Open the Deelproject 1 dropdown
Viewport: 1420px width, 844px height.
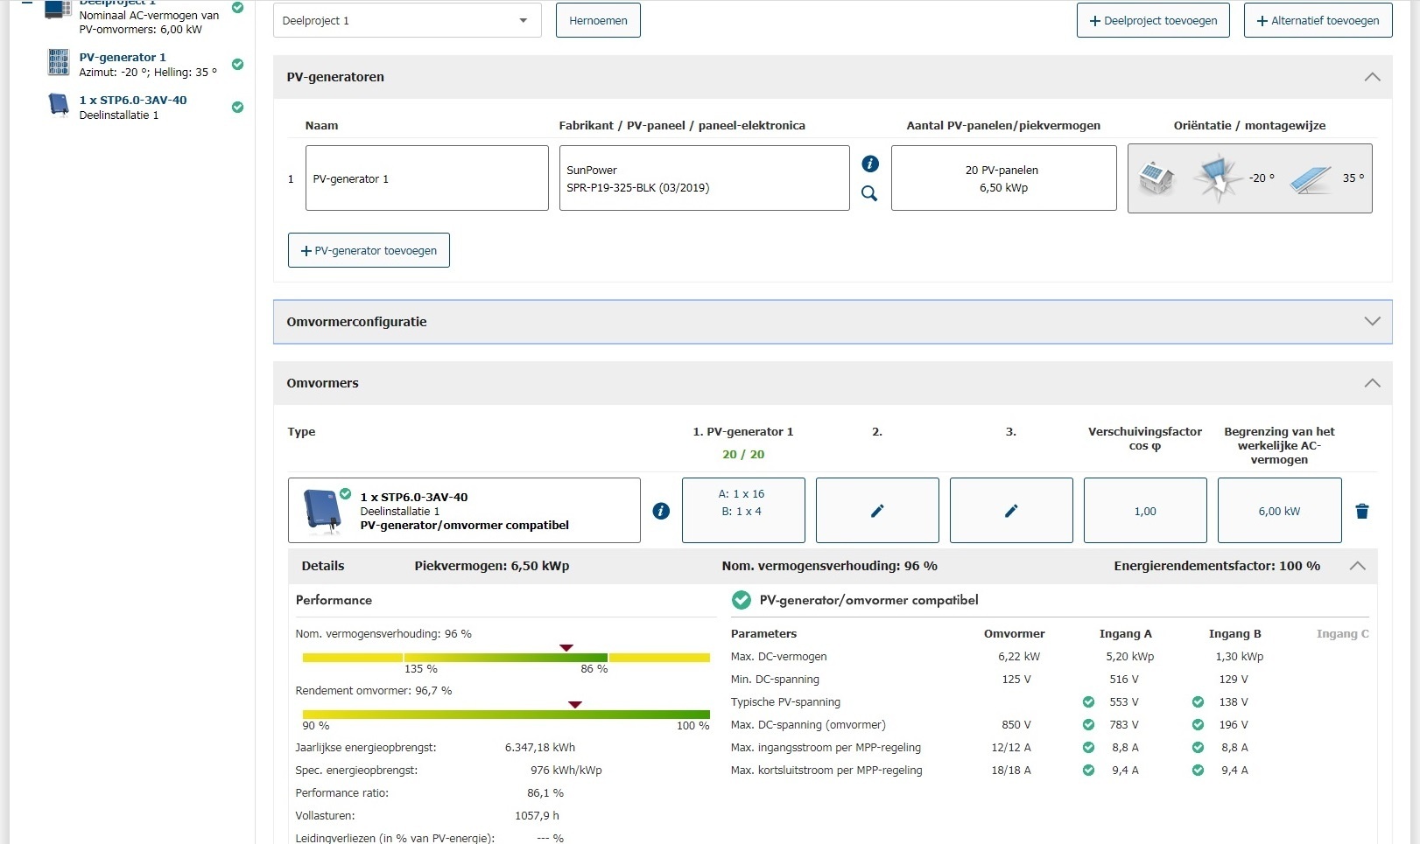tap(407, 21)
